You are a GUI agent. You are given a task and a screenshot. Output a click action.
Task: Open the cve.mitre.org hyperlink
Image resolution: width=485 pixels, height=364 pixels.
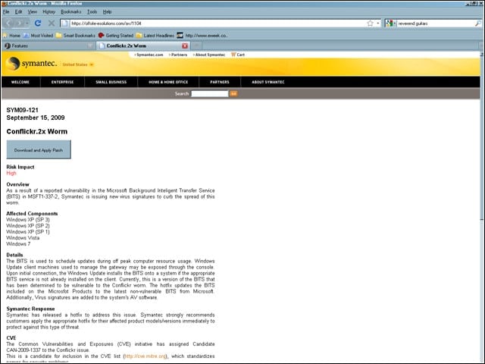[145, 356]
